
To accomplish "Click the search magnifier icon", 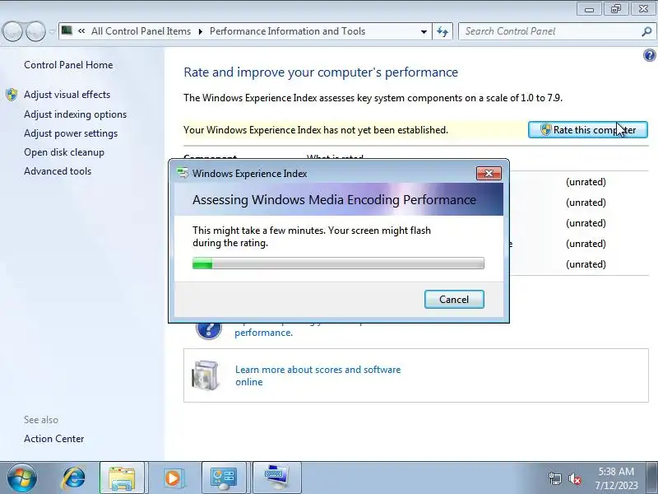I will pyautogui.click(x=646, y=31).
